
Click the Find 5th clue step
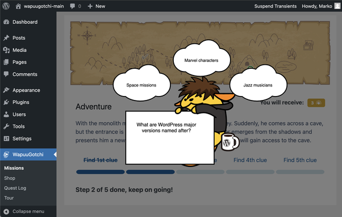300,160
